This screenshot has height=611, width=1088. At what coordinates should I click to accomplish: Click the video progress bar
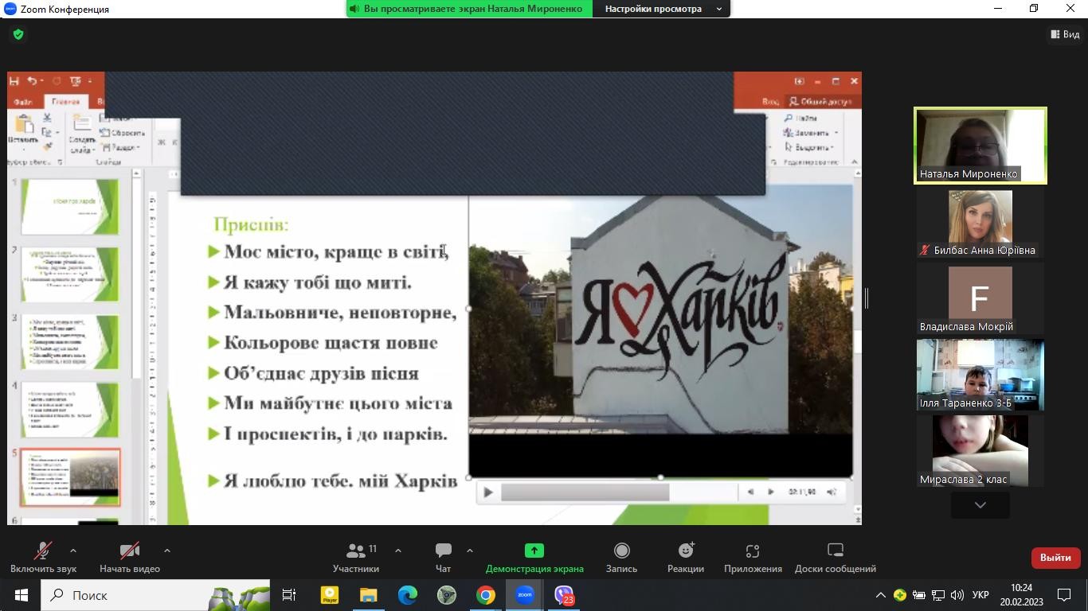[x=618, y=492]
